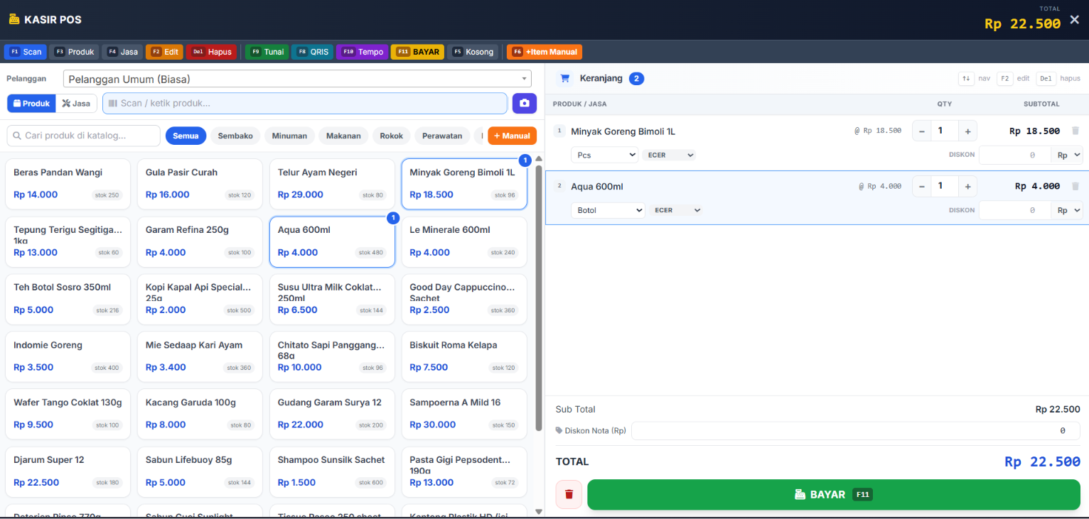Click the green BAYAR F11 button

pos(833,494)
